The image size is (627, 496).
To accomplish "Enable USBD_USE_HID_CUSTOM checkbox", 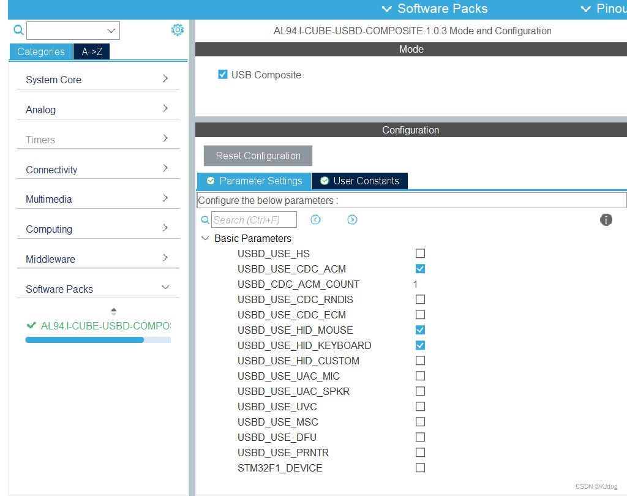I will (420, 361).
